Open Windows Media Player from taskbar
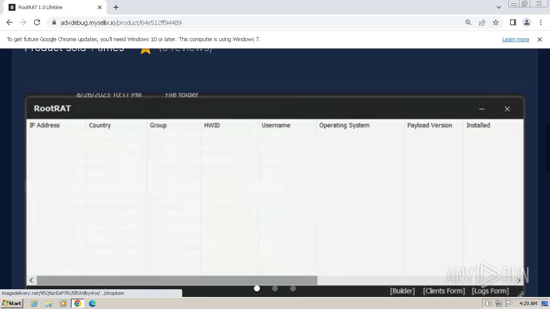 point(63,303)
